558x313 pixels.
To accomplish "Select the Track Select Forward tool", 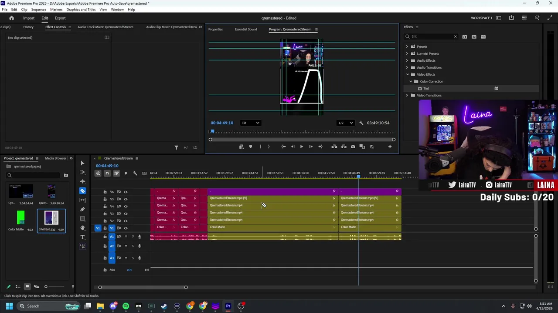I will (82, 172).
